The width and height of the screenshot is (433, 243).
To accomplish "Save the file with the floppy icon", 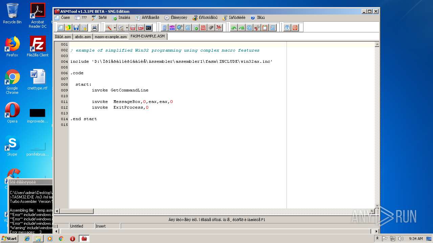I will pyautogui.click(x=76, y=28).
